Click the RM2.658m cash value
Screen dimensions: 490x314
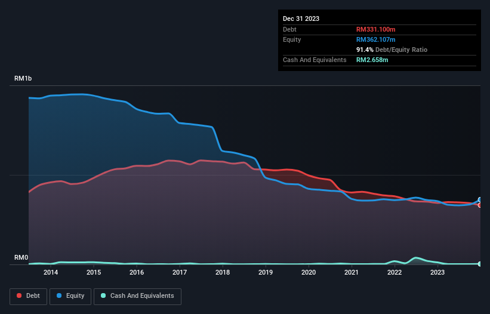click(x=372, y=60)
